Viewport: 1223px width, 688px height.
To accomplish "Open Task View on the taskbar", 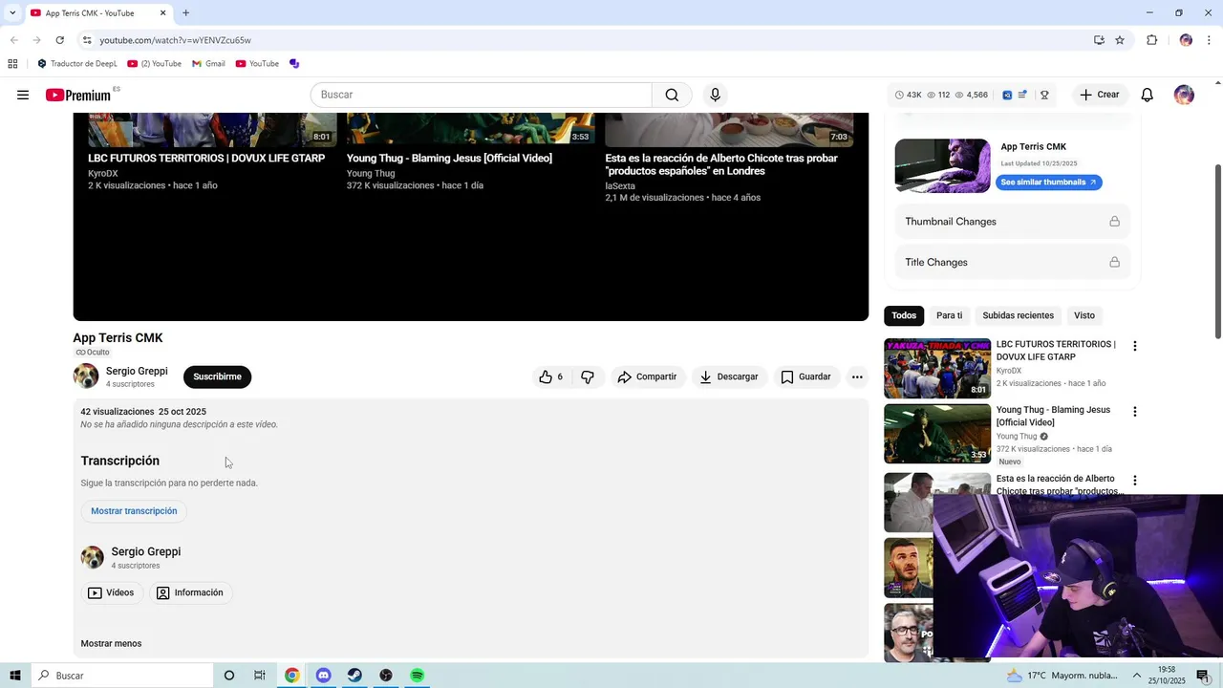I will click(260, 676).
